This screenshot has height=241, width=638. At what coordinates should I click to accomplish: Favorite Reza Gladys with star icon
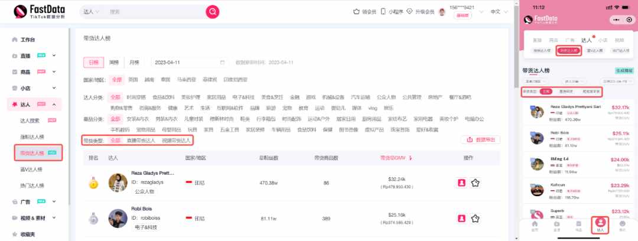tap(475, 183)
